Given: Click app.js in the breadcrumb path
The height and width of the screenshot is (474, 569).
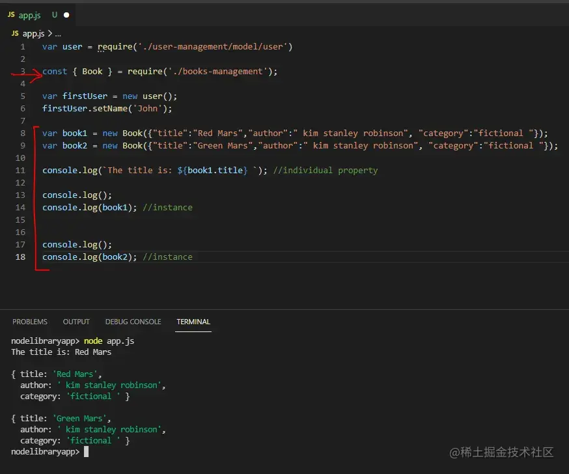Looking at the screenshot, I should (32, 33).
